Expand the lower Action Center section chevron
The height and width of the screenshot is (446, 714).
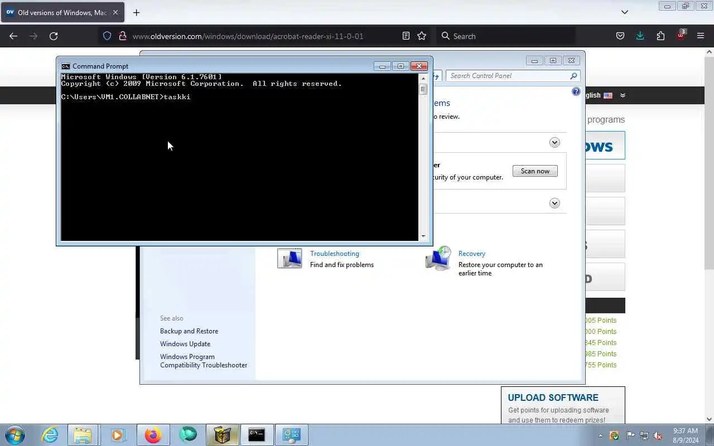coord(554,203)
